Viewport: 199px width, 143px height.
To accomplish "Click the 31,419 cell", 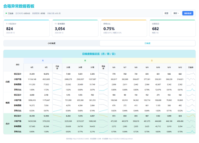I will click(x=32, y=74).
